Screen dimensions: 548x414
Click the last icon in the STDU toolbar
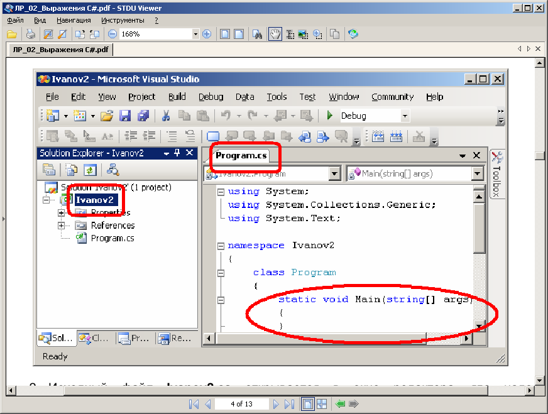[353, 34]
